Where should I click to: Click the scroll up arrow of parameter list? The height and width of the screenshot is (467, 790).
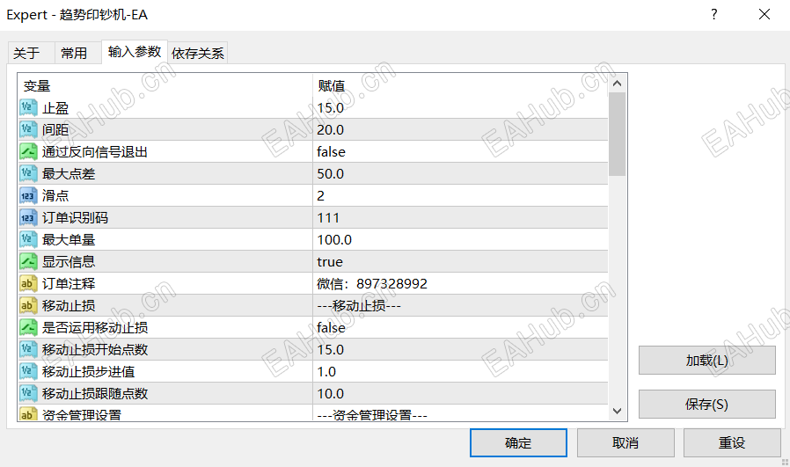click(x=618, y=84)
